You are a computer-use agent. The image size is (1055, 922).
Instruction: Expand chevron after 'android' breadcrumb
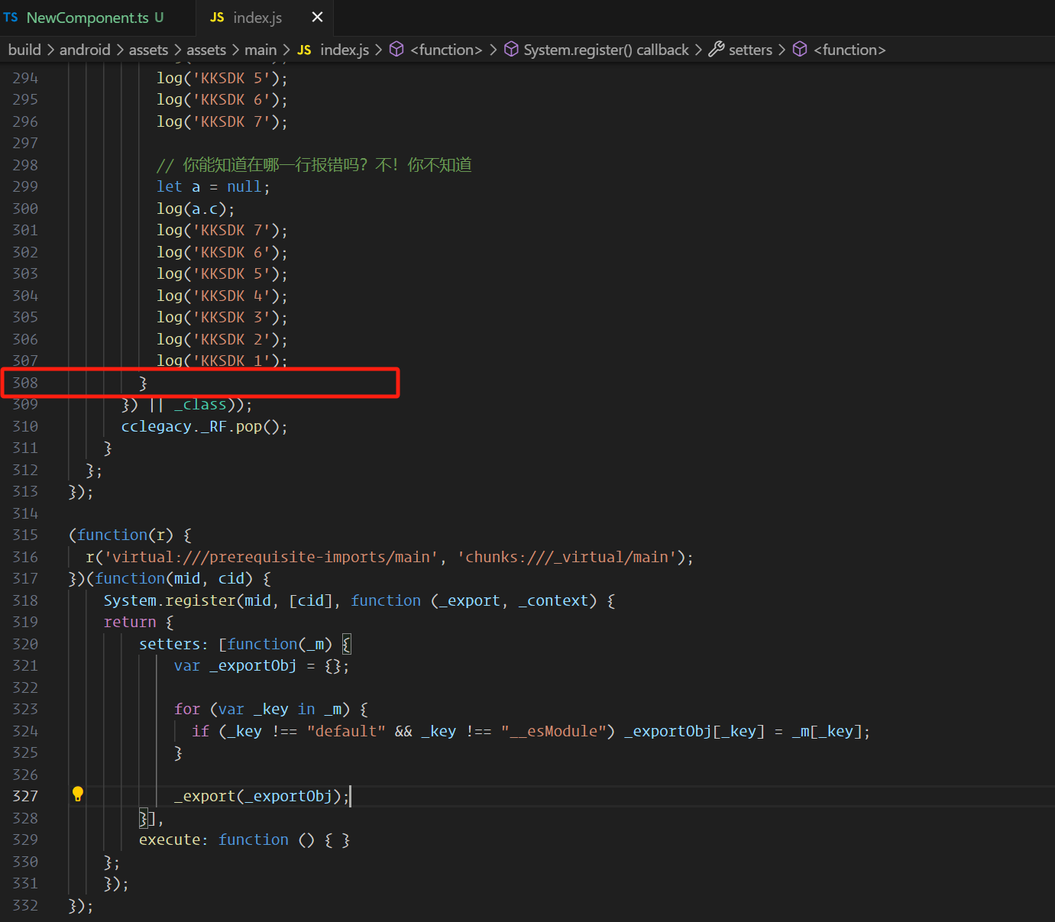coord(120,50)
